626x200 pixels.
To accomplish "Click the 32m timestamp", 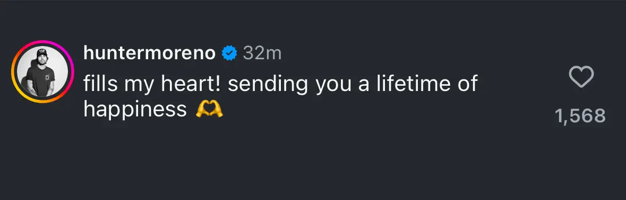I will pos(262,53).
